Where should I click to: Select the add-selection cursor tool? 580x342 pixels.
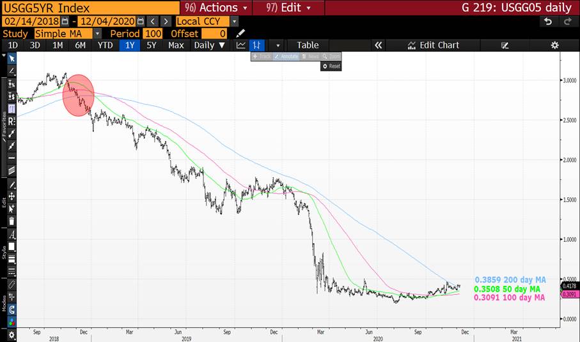click(x=12, y=209)
